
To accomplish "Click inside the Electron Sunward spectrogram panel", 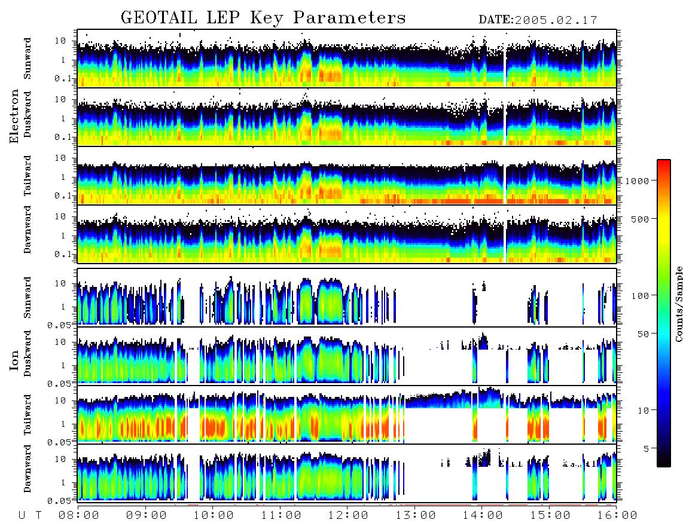I will pyautogui.click(x=347, y=58).
